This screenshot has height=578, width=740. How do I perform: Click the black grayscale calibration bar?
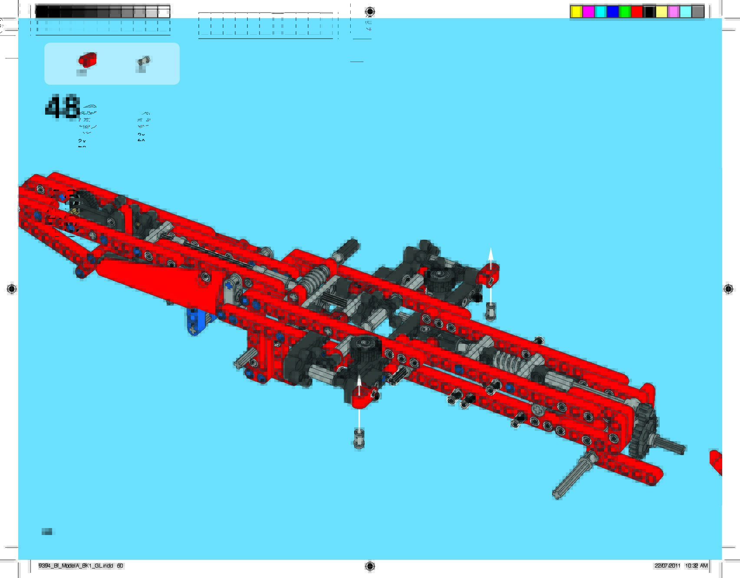pyautogui.click(x=102, y=12)
